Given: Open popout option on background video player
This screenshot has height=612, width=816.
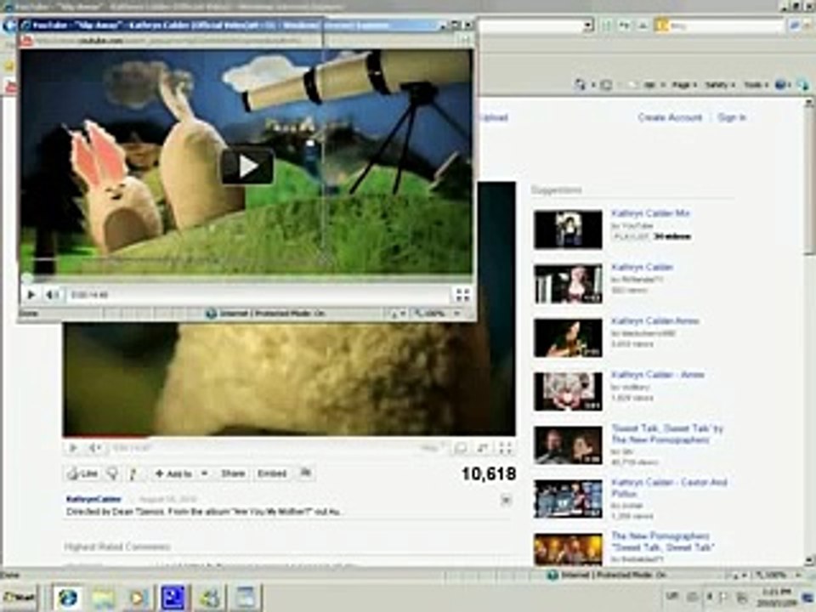Looking at the screenshot, I should tap(483, 448).
